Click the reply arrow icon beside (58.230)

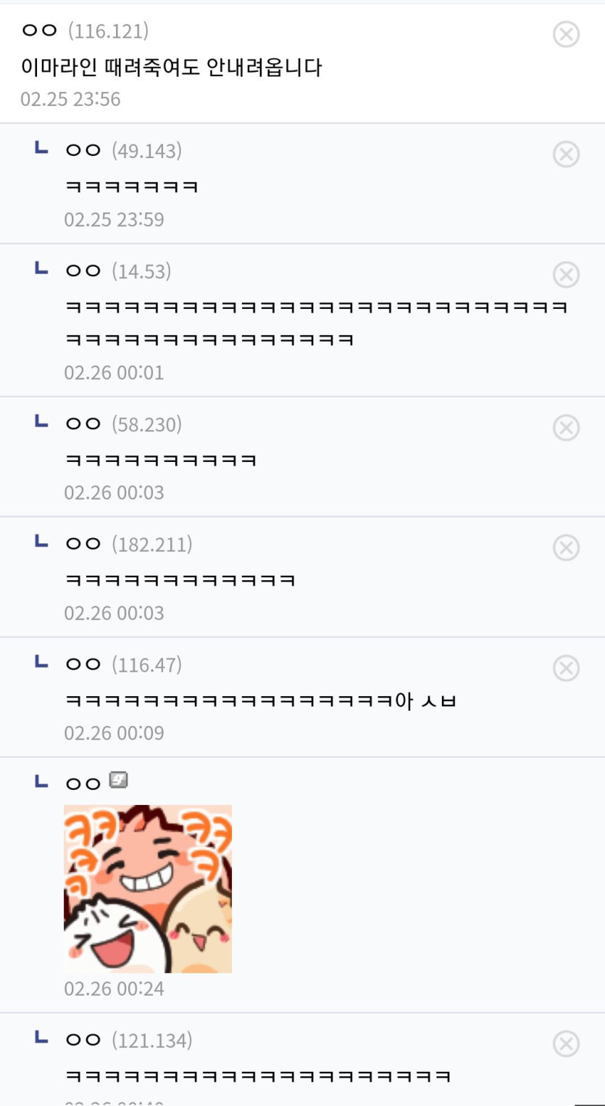click(x=41, y=422)
